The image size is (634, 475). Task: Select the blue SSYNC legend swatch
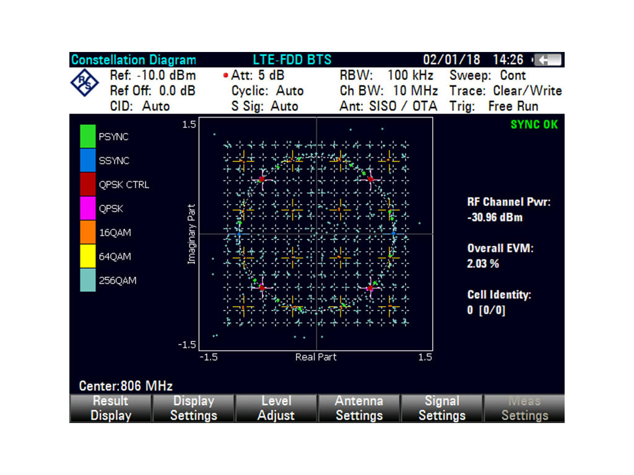click(88, 161)
